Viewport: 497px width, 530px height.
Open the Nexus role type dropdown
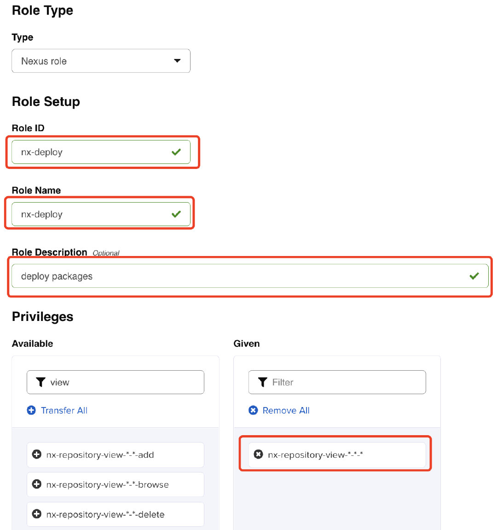coord(101,61)
